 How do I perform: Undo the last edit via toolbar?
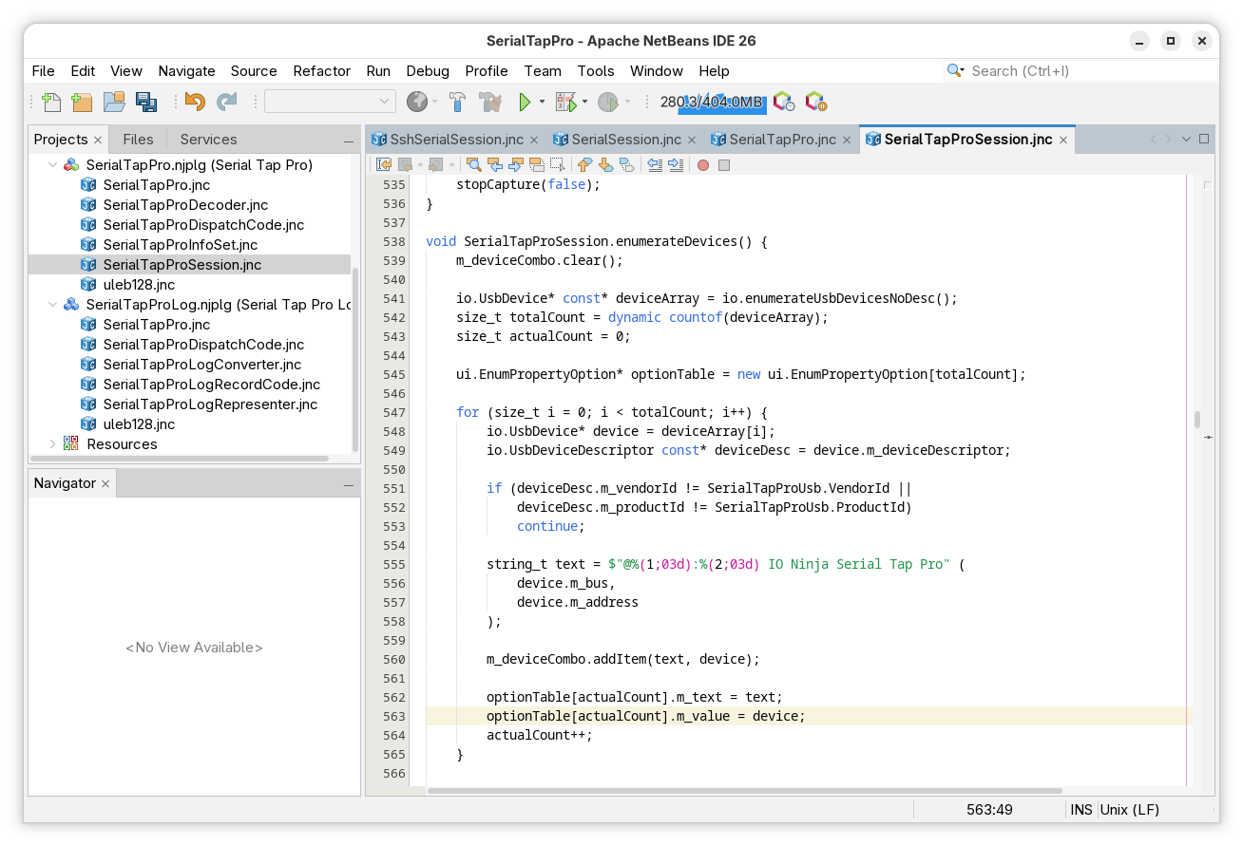coord(195,102)
